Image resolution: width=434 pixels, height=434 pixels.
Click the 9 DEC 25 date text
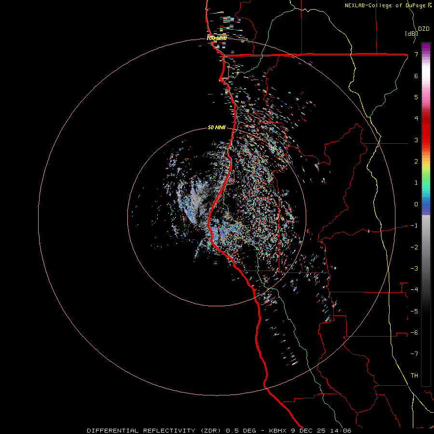308,431
